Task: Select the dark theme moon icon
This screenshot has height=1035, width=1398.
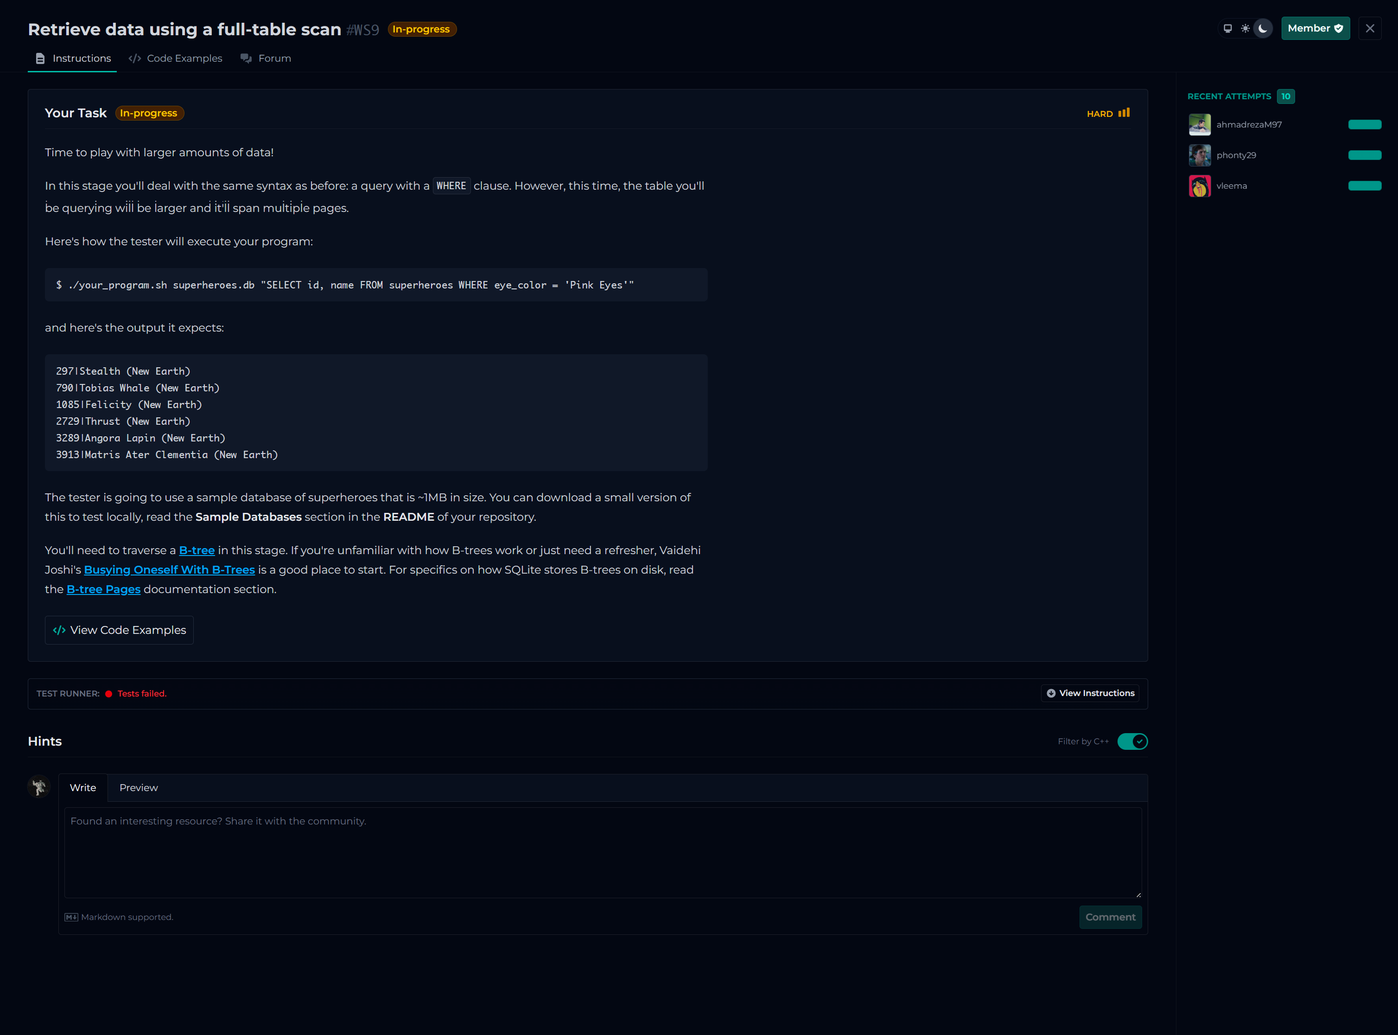Action: tap(1263, 28)
